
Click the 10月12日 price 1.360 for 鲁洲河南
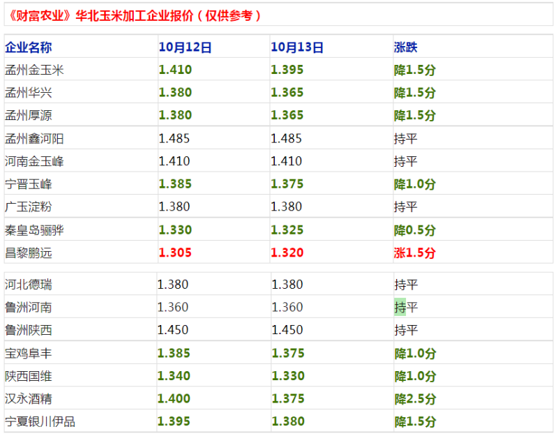point(173,307)
